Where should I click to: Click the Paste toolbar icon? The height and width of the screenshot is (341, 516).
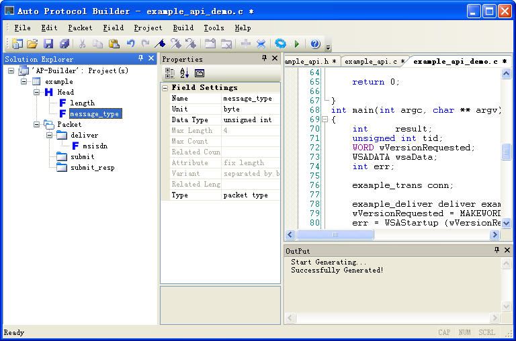click(x=114, y=44)
